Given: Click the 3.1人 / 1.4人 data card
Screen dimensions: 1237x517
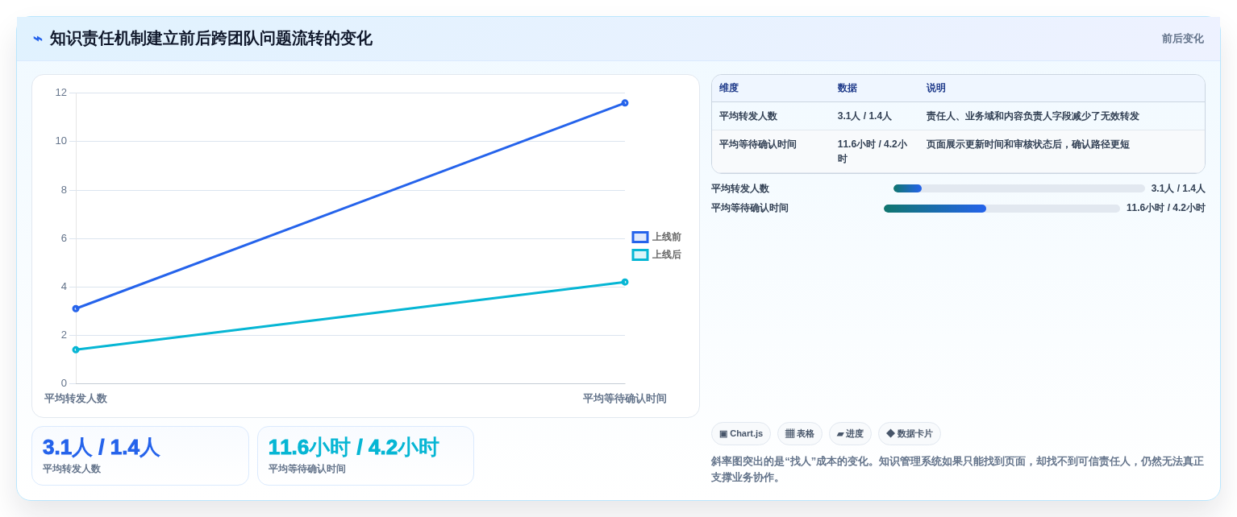Looking at the screenshot, I should 140,456.
